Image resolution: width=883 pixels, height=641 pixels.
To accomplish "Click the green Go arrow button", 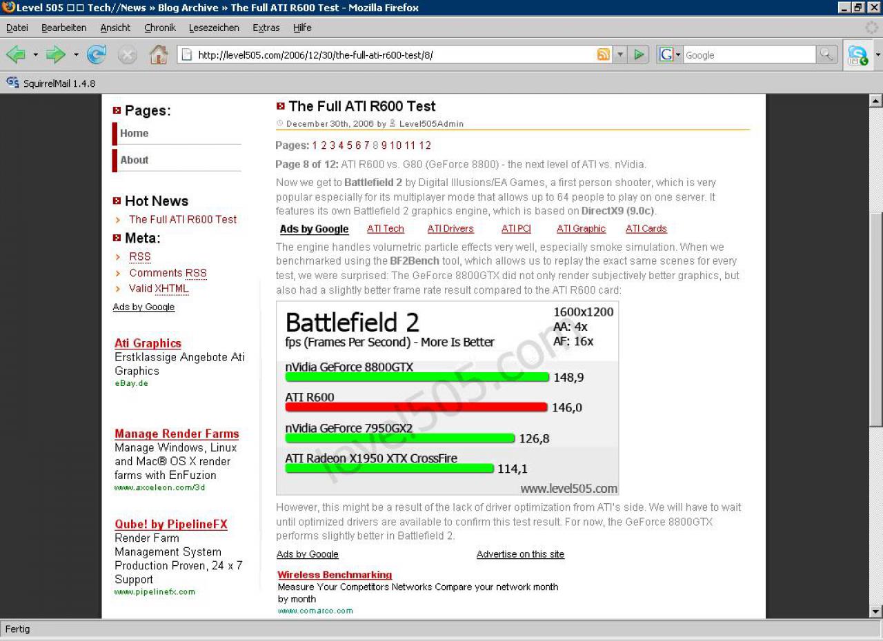I will click(639, 55).
